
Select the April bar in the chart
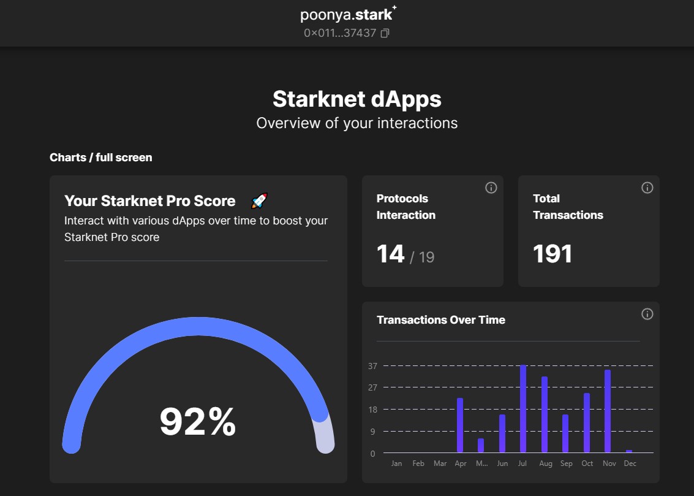[461, 426]
